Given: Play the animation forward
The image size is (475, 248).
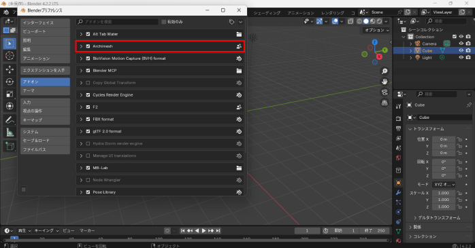Looking at the screenshot, I should [203, 231].
